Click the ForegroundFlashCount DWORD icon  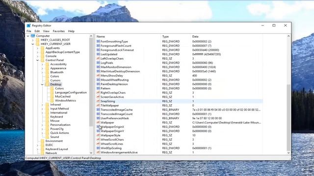coord(98,45)
